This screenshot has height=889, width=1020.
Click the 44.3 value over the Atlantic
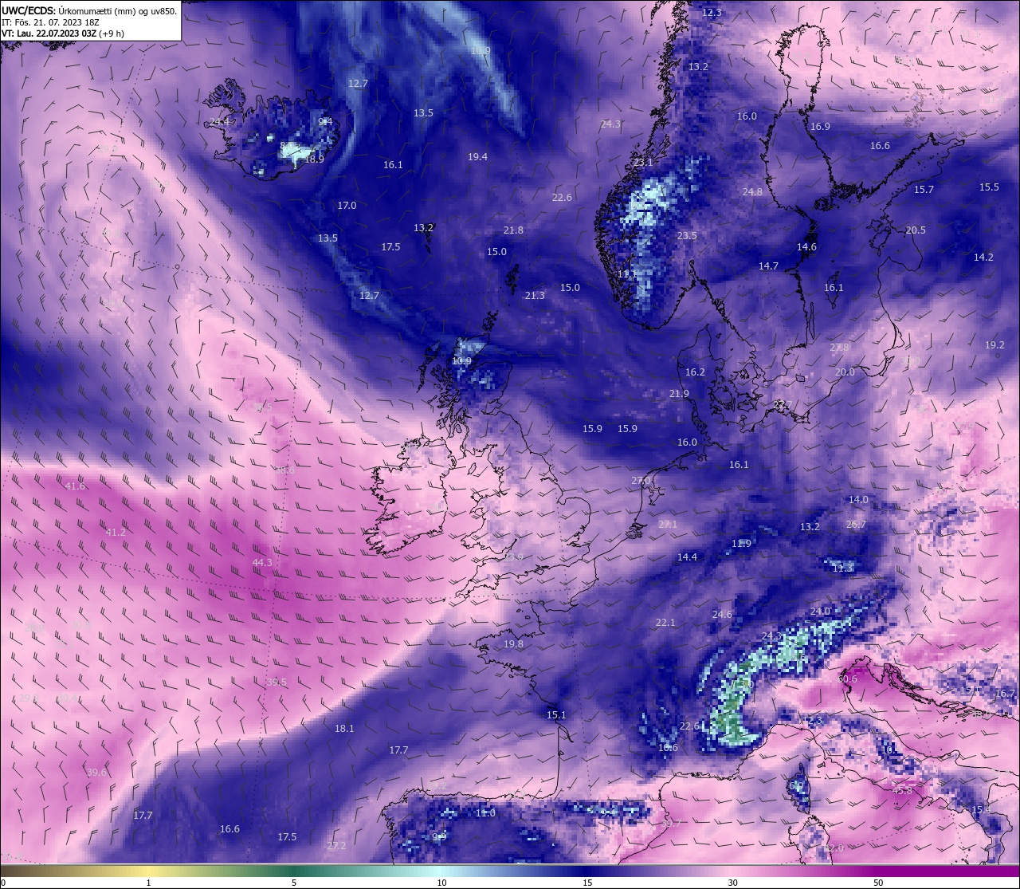tap(262, 562)
